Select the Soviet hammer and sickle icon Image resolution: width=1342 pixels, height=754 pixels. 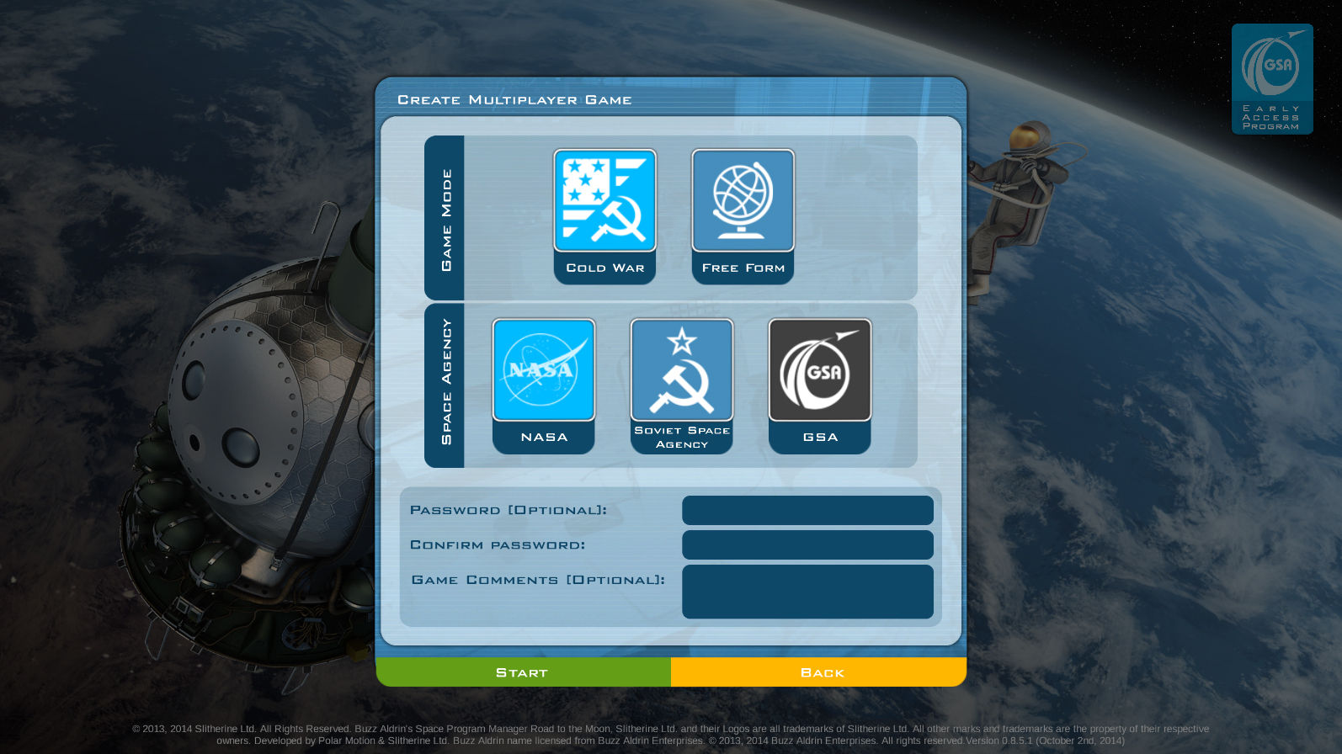click(x=682, y=369)
